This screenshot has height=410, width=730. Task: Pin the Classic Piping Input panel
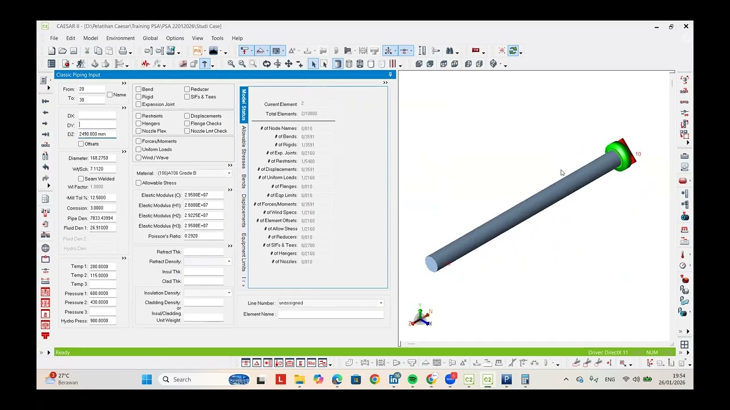[391, 75]
